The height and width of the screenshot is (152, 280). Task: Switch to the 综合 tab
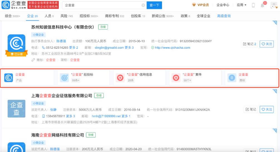pos(13,16)
